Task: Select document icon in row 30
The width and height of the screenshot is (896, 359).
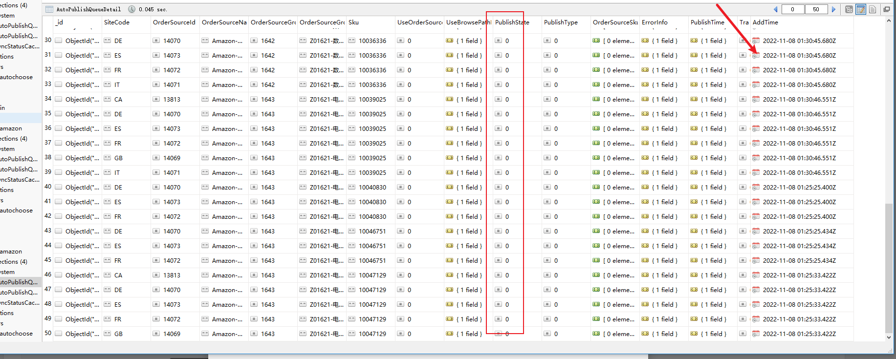Action: (x=59, y=41)
